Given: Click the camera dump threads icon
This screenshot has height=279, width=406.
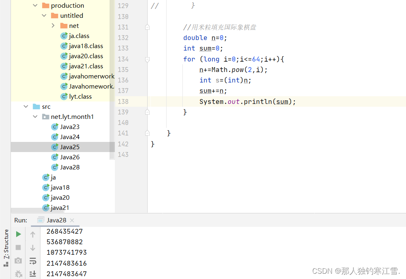Looking at the screenshot, I should (18, 261).
